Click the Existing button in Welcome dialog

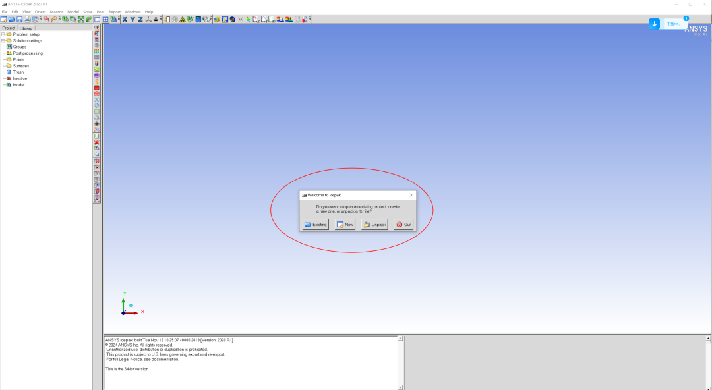point(316,225)
